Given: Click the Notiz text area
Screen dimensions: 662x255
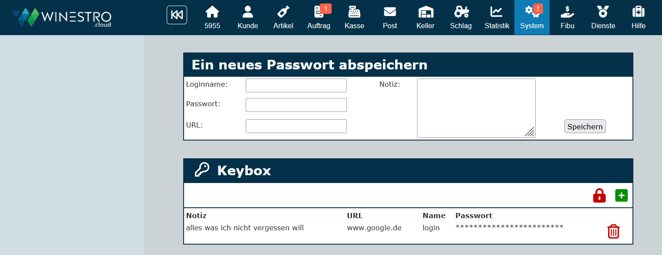Looking at the screenshot, I should tap(476, 108).
